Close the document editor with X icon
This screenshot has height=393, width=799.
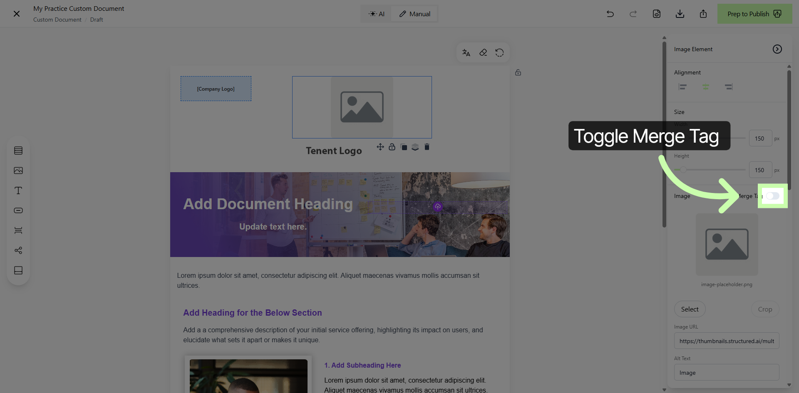17,14
